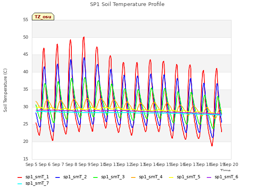This screenshot has height=191, width=255.
Task: Select the sp1_smT_1 legend label
Action: click(x=37, y=177)
